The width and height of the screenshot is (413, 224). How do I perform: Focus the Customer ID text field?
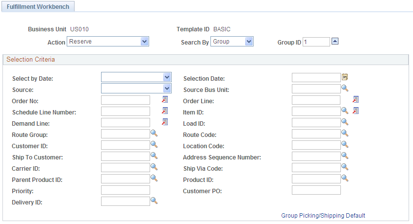[126, 145]
